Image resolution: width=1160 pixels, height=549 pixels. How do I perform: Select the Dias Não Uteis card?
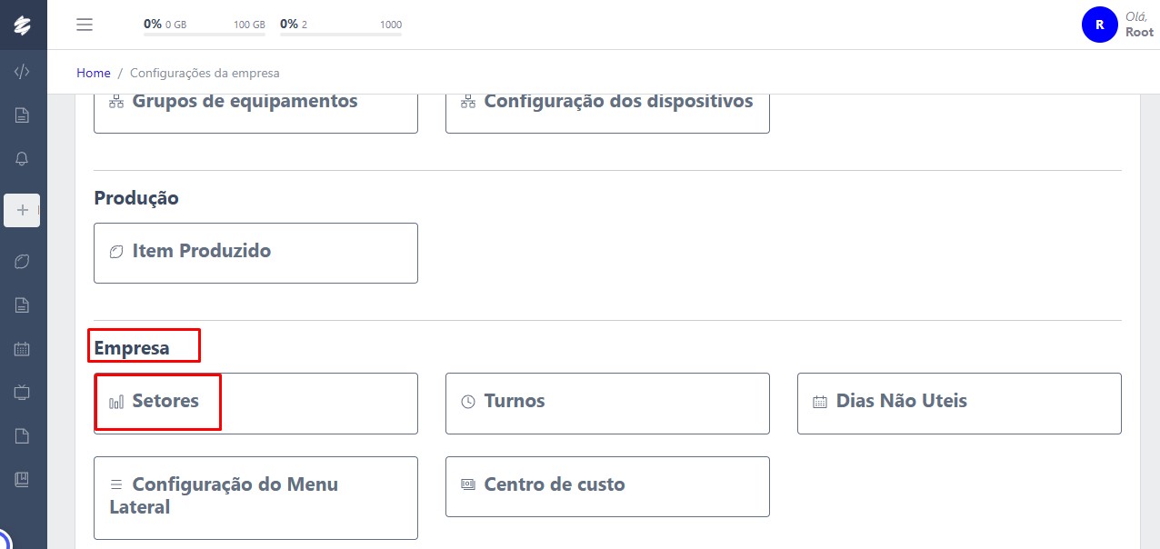pyautogui.click(x=959, y=403)
